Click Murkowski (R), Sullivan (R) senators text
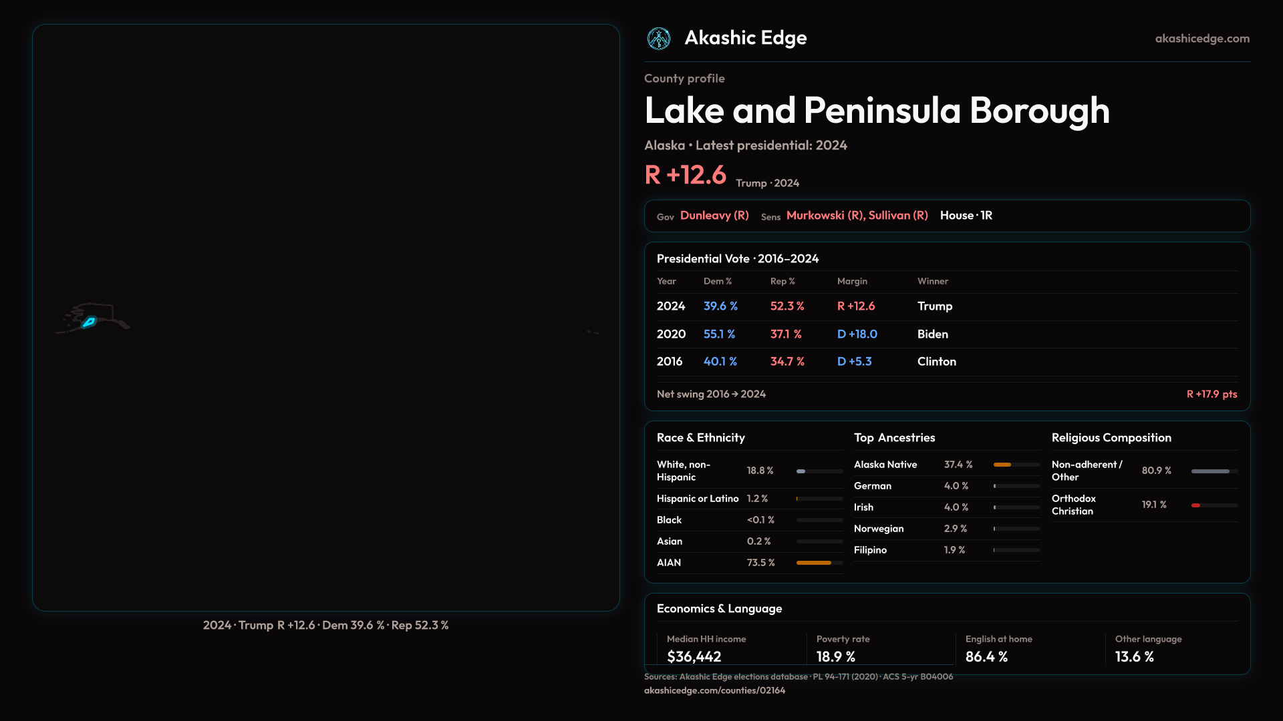 click(857, 215)
